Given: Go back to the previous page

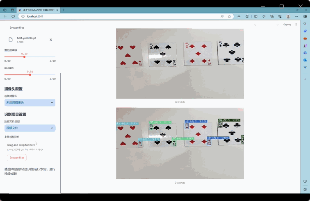Looking at the screenshot, I should click(5, 16).
